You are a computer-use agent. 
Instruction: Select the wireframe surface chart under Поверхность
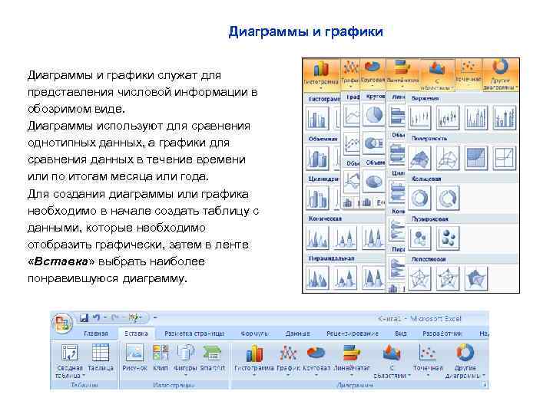(448, 158)
